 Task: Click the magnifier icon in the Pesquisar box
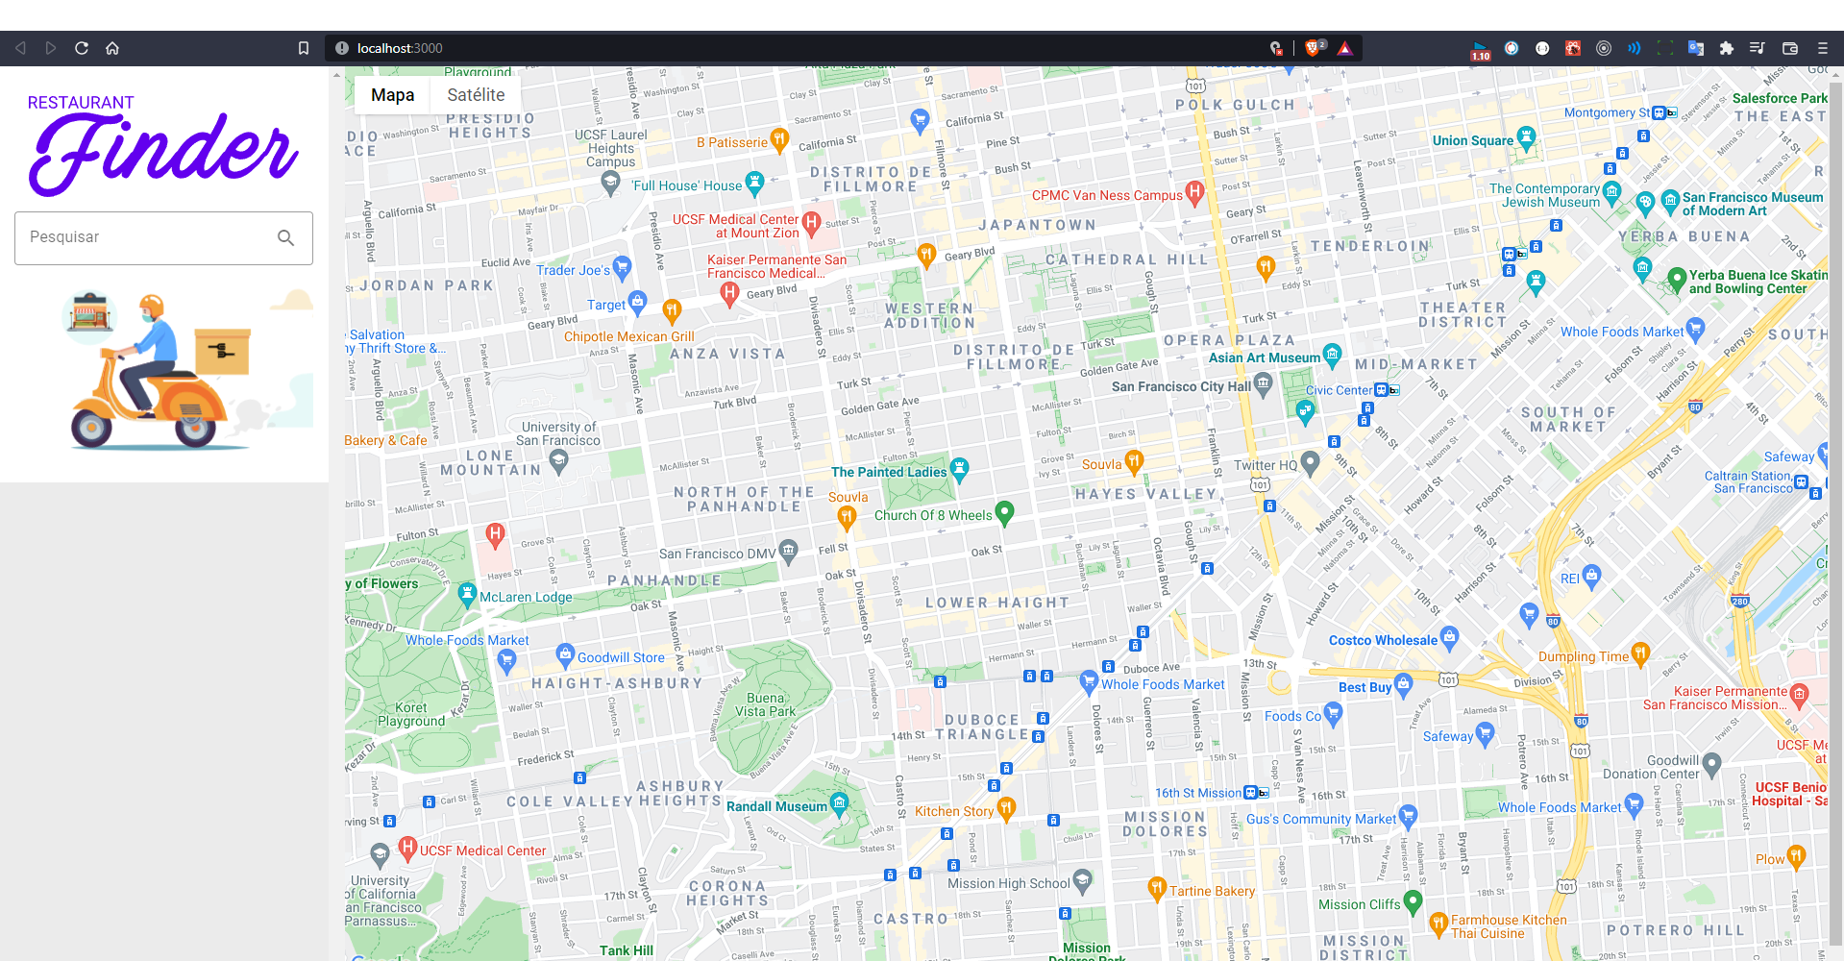285,237
